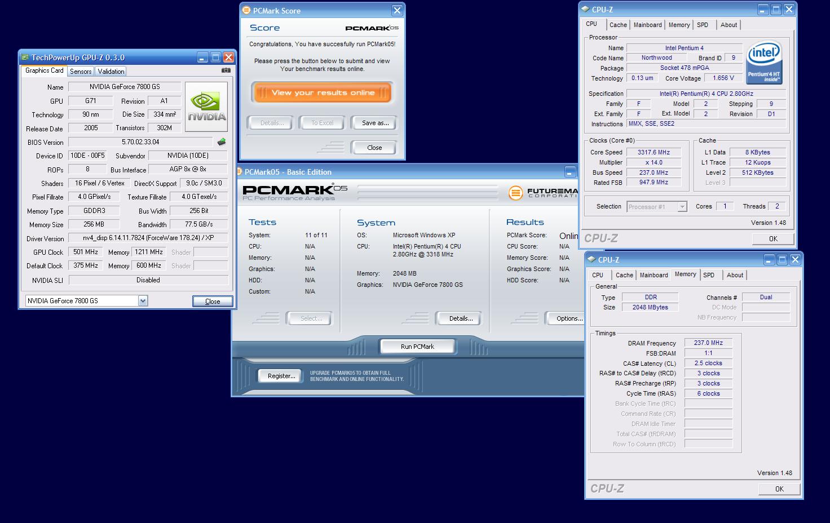Open the Mainboard tab in bottom CPU-Z

(654, 275)
